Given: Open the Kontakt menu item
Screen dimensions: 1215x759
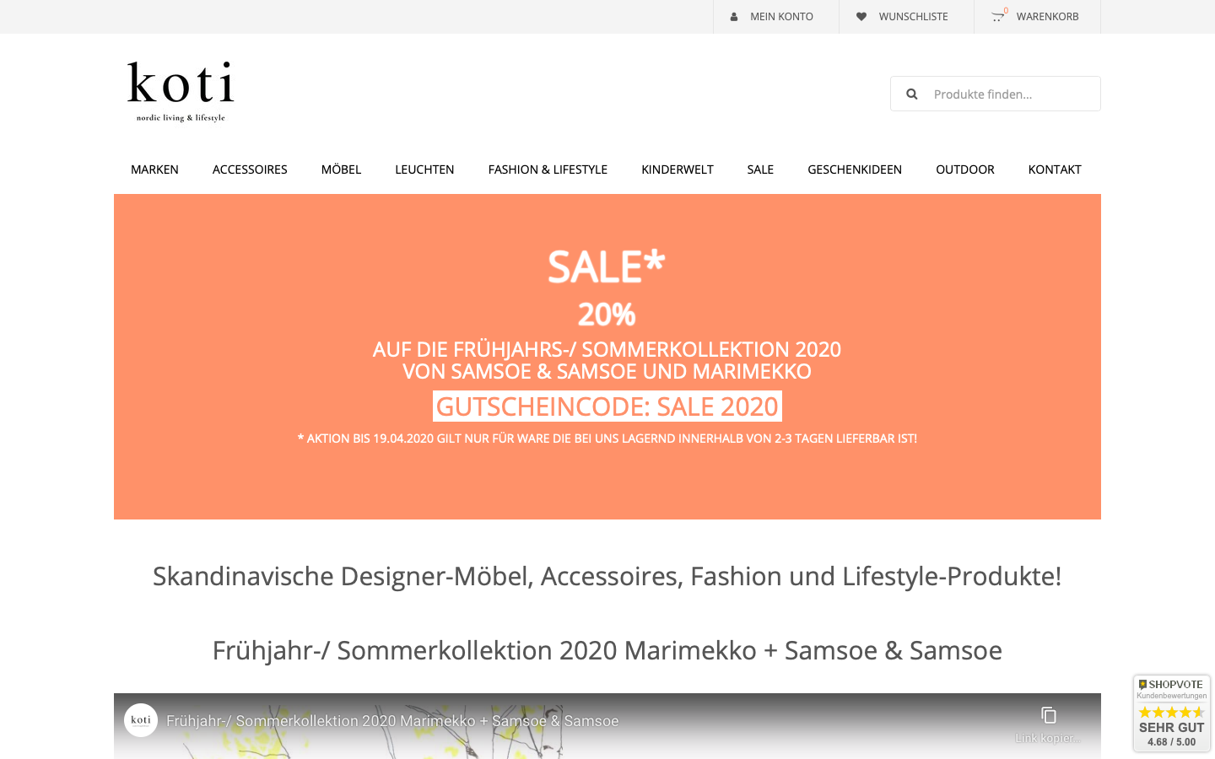Looking at the screenshot, I should point(1055,170).
